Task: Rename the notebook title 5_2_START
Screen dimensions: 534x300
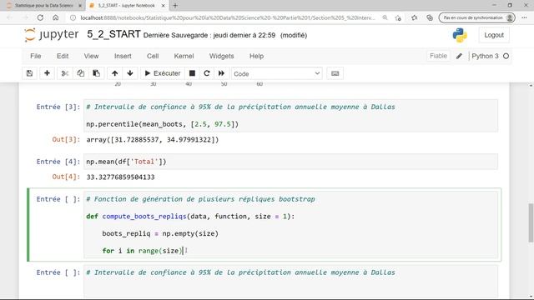Action: point(113,34)
